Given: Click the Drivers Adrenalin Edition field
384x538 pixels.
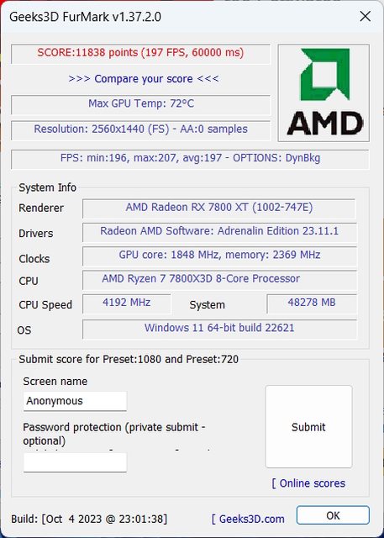Looking at the screenshot, I should coord(219,232).
